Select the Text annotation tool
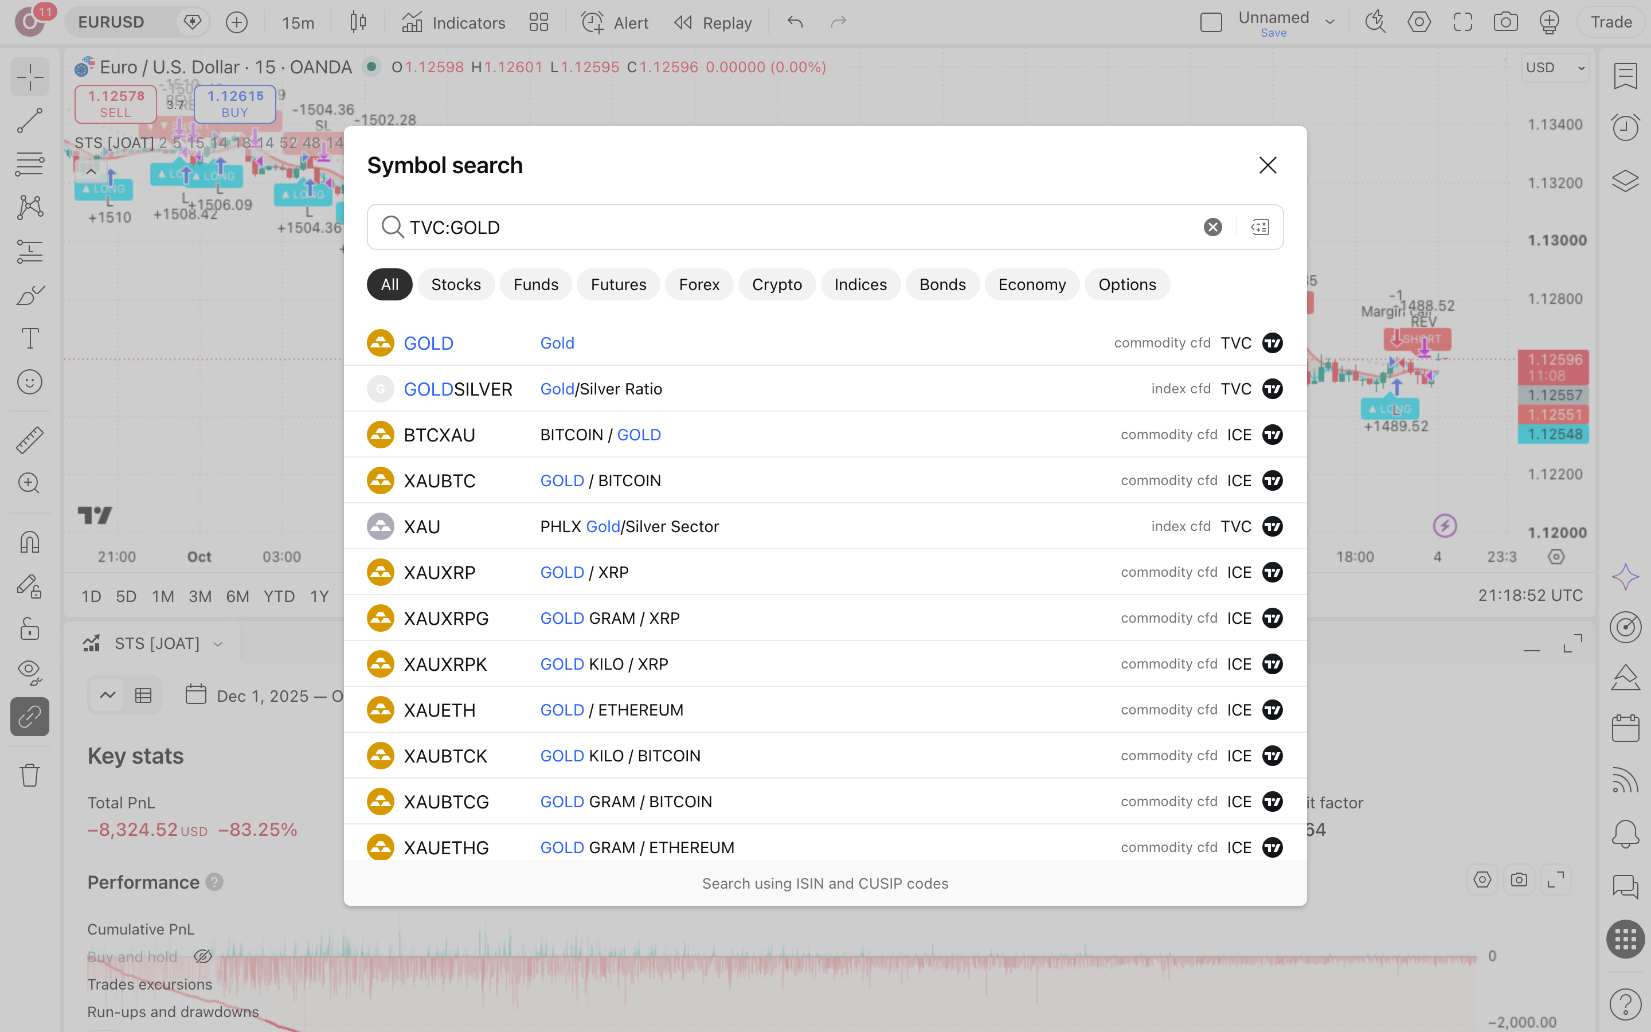Image resolution: width=1651 pixels, height=1032 pixels. 30,338
